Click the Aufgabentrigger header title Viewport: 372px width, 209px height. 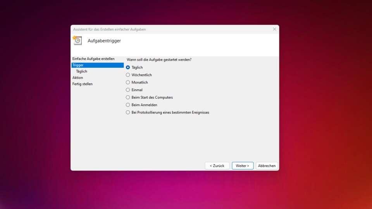(x=104, y=41)
